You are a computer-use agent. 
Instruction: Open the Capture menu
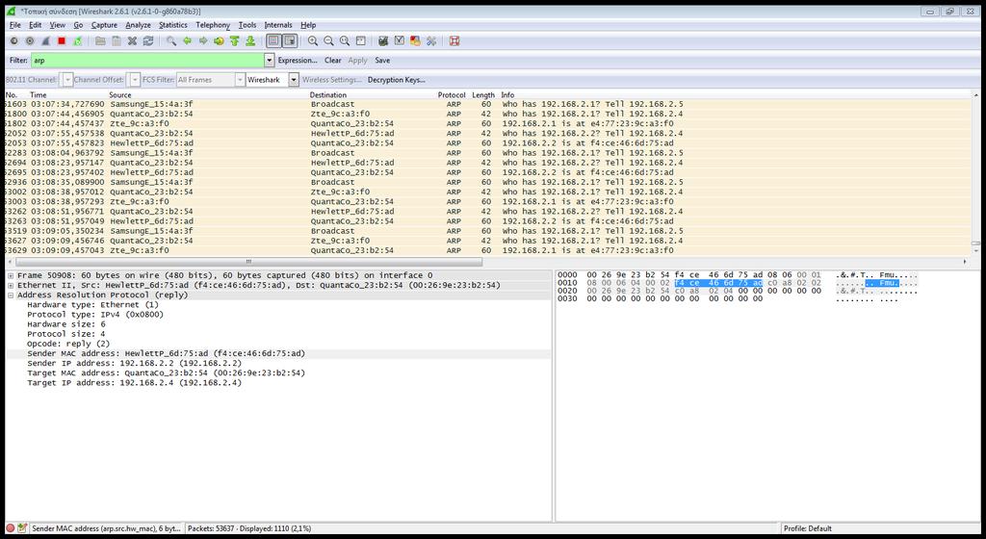pyautogui.click(x=104, y=25)
